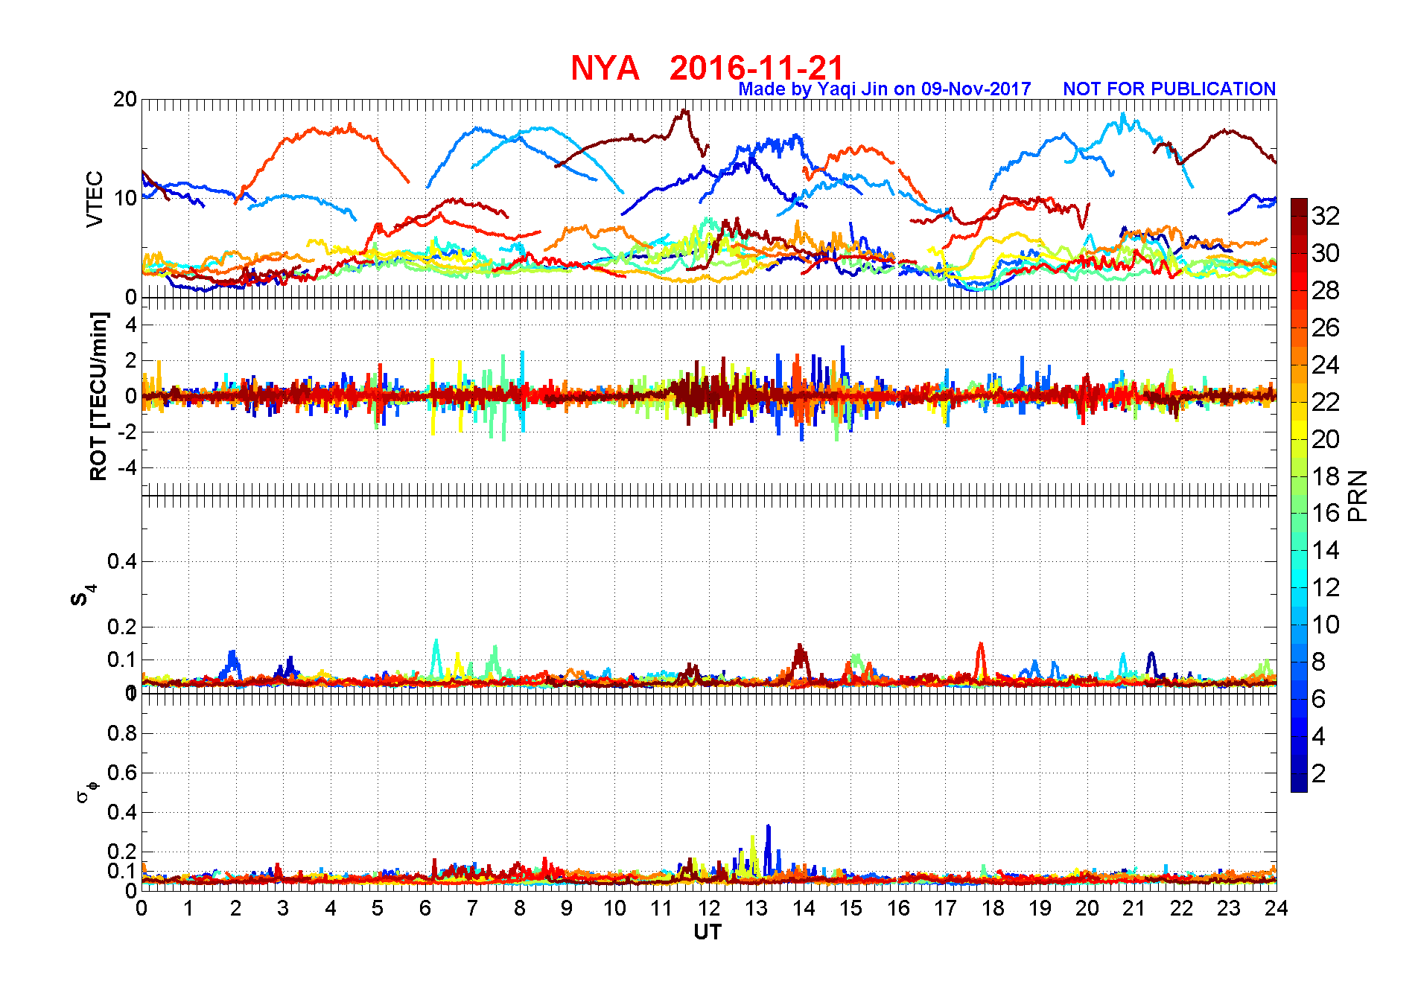
Task: Click the UT axis tick 9
Action: 567,908
